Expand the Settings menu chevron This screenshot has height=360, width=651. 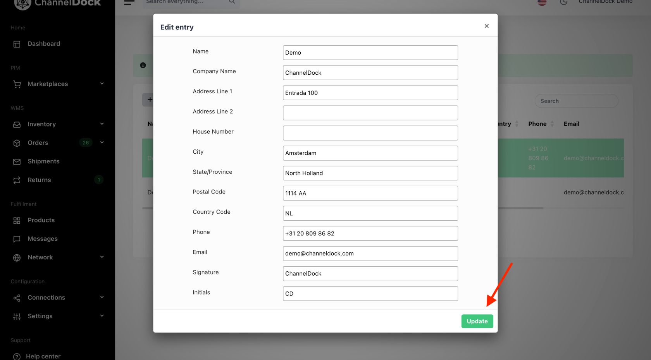102,316
